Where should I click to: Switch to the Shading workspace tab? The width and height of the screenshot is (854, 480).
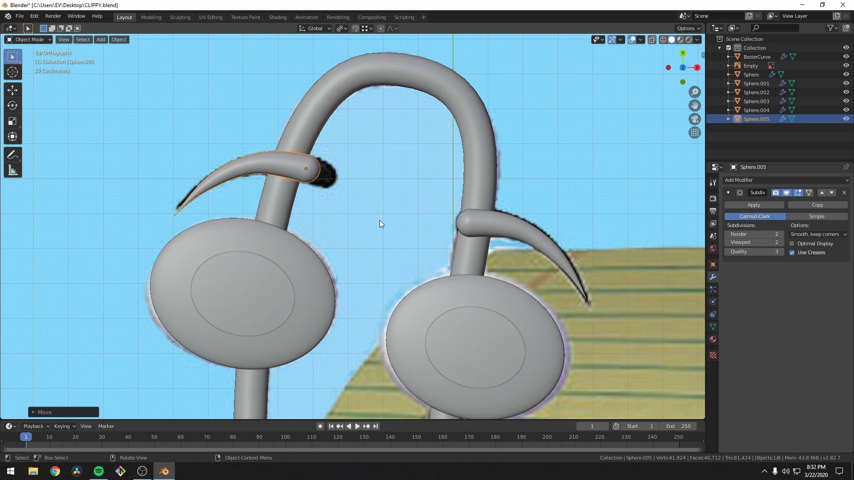pyautogui.click(x=278, y=17)
